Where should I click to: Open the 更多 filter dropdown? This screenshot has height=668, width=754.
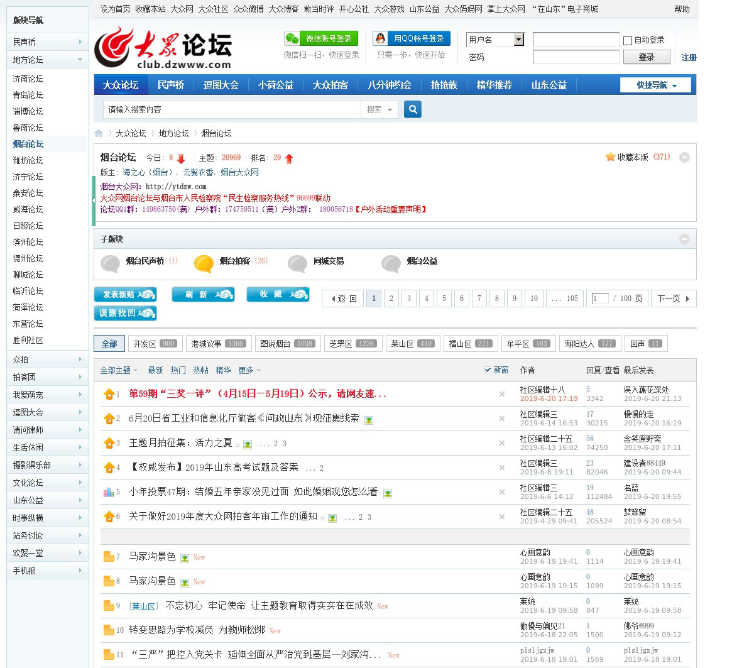coord(249,370)
